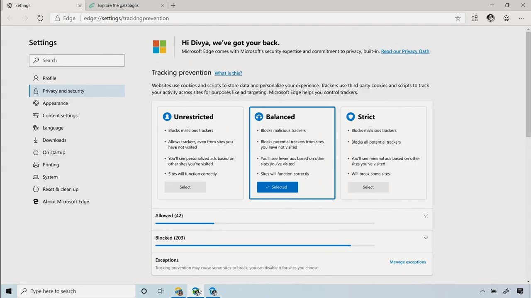
Task: Click Manage exceptions link
Action: coord(407,262)
